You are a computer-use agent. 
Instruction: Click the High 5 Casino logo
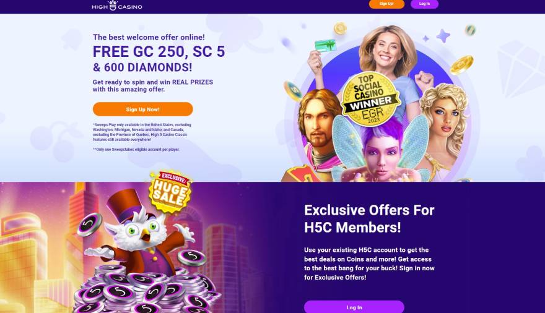117,6
